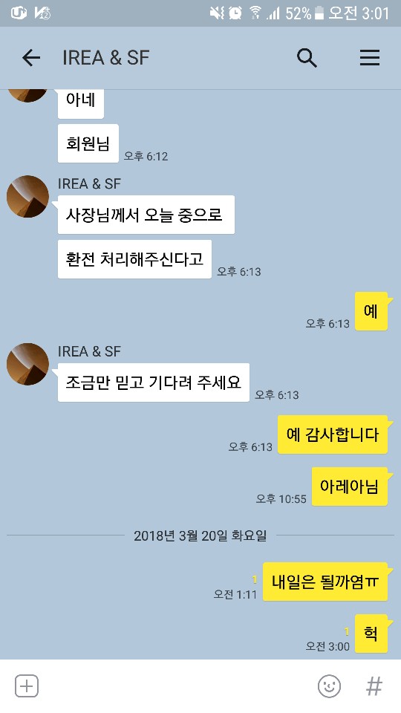Open chat search magnifier icon
The image size is (401, 713).
point(307,58)
